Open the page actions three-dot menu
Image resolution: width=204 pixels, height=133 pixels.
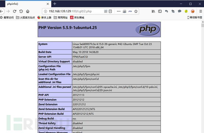click(x=119, y=11)
